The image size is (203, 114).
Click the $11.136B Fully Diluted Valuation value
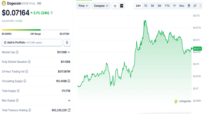coord(66,62)
